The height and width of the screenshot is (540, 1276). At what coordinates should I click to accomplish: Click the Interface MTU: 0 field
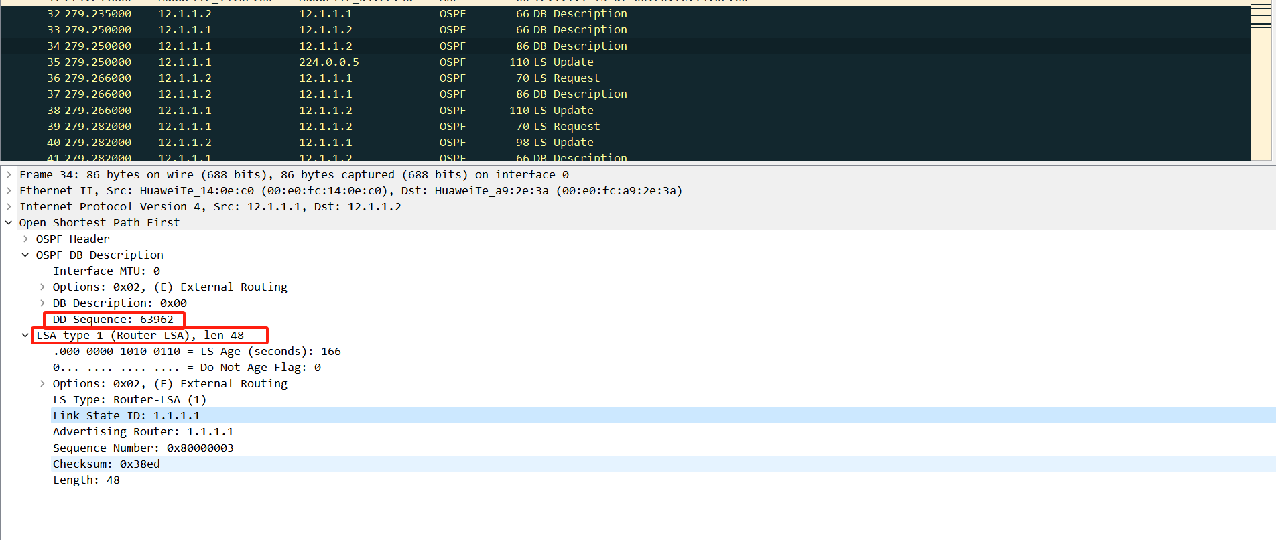click(x=107, y=271)
